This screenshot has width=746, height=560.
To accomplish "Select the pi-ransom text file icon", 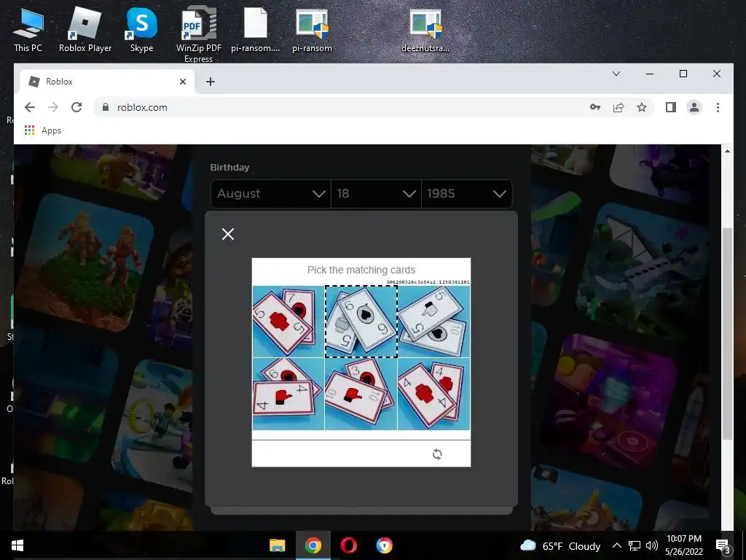I will 255,29.
